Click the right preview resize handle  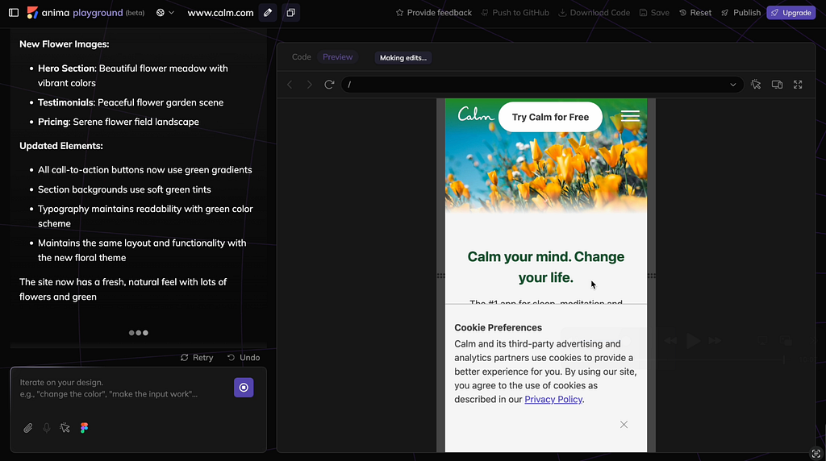click(652, 276)
